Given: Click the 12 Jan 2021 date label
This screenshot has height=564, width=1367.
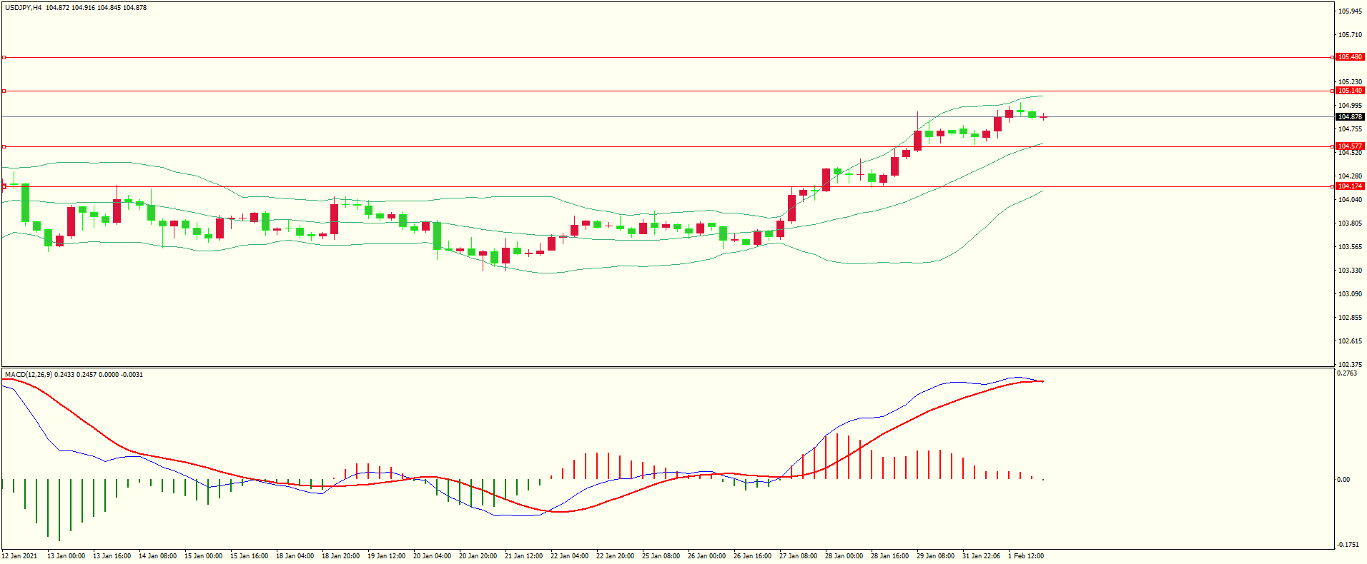Looking at the screenshot, I should (x=20, y=556).
